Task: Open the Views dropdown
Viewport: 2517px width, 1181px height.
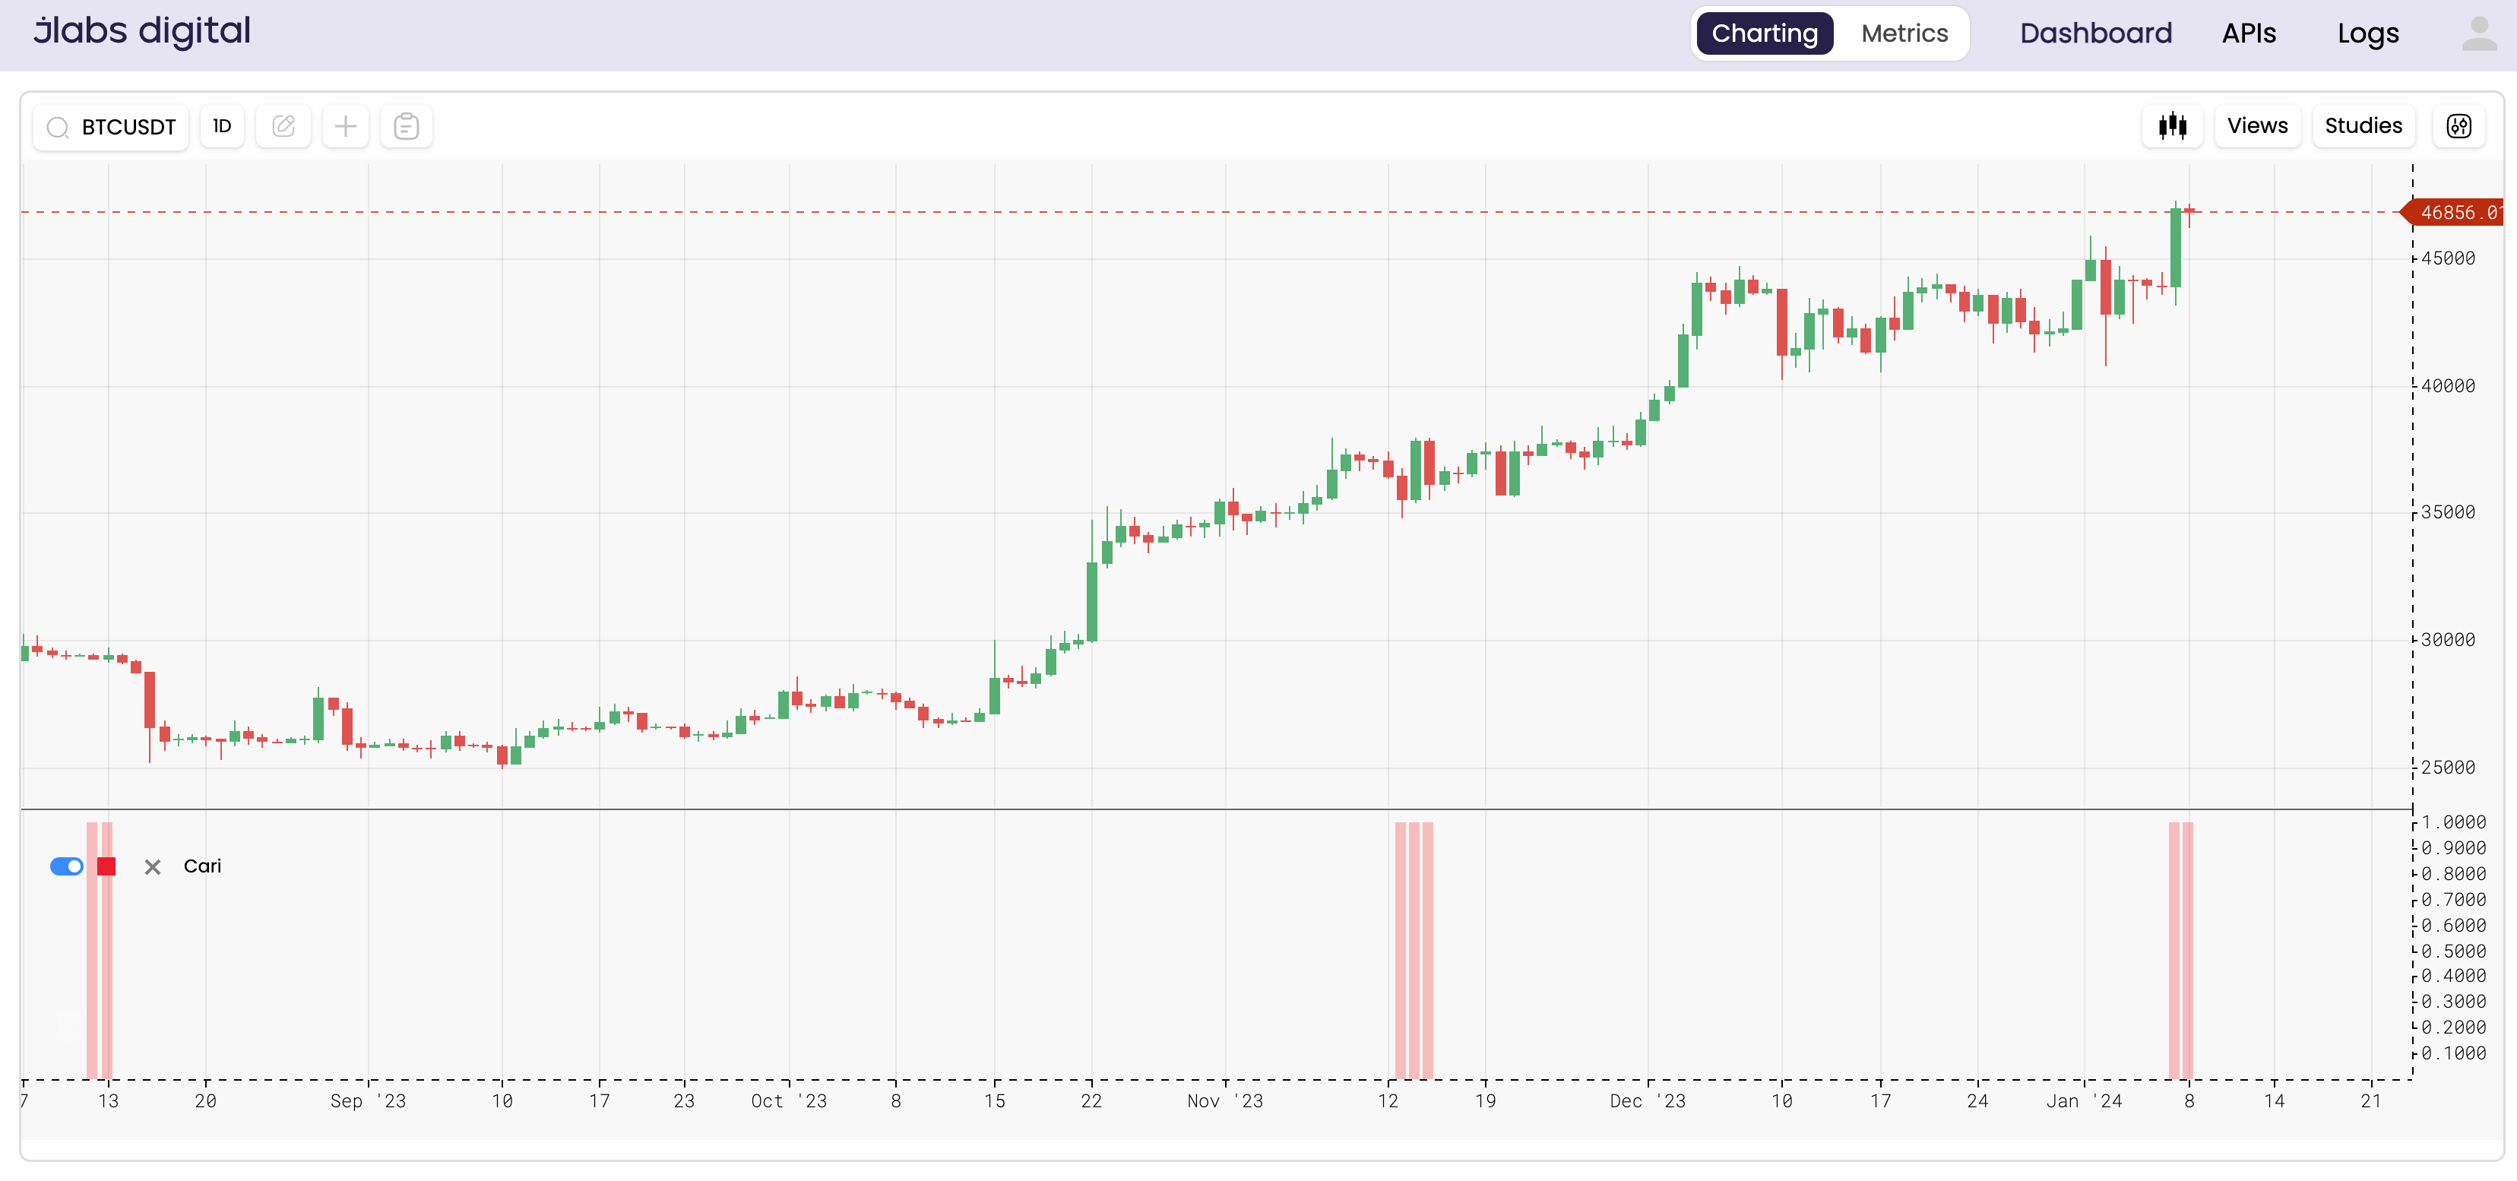Action: [x=2256, y=126]
